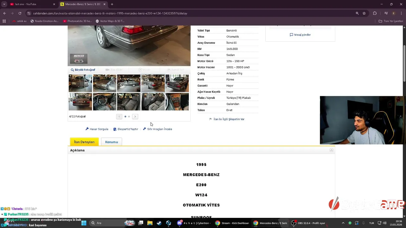Reload the page in Chrome
The image size is (406, 228).
pos(20,13)
